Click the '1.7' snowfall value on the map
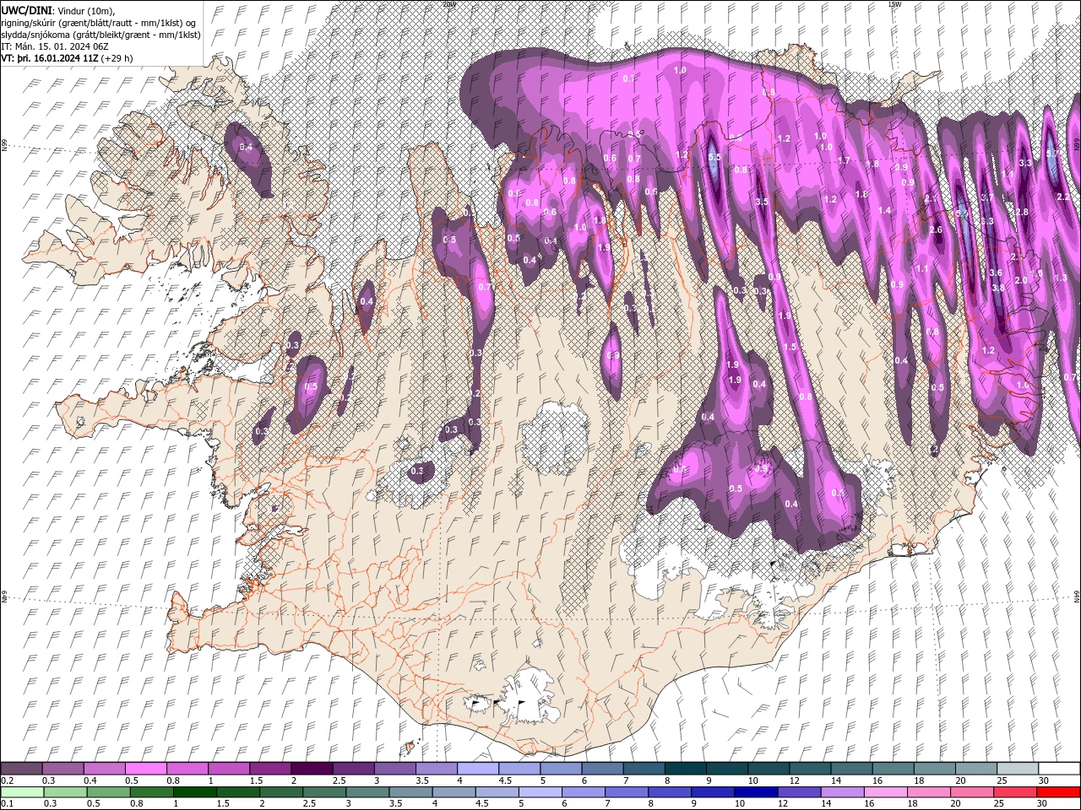The width and height of the screenshot is (1081, 810). [x=844, y=160]
